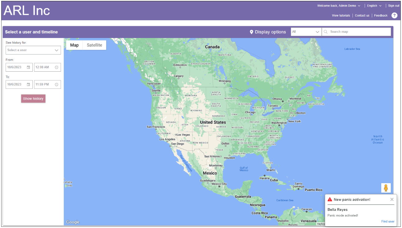
Task: Click the Sign out link
Action: pos(394,6)
